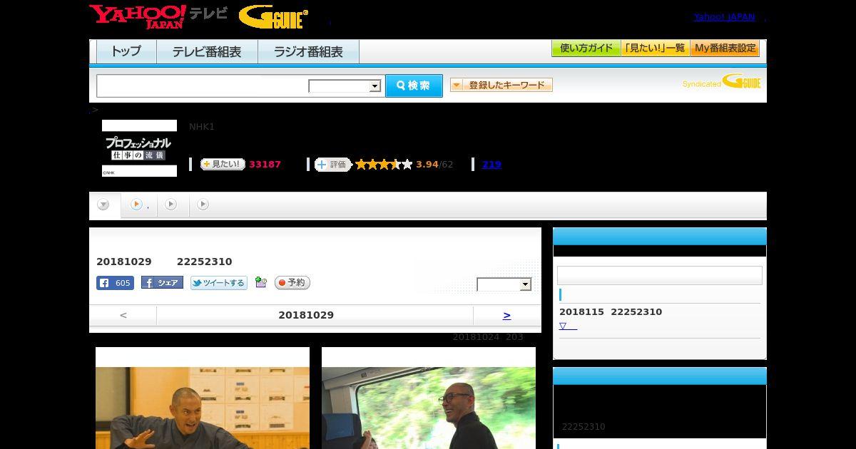Expand the 登録したキーワード dropdown
856x449 pixels.
point(501,85)
